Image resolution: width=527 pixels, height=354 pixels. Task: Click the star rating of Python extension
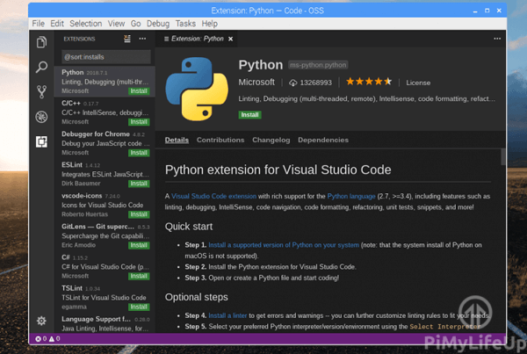coord(368,82)
